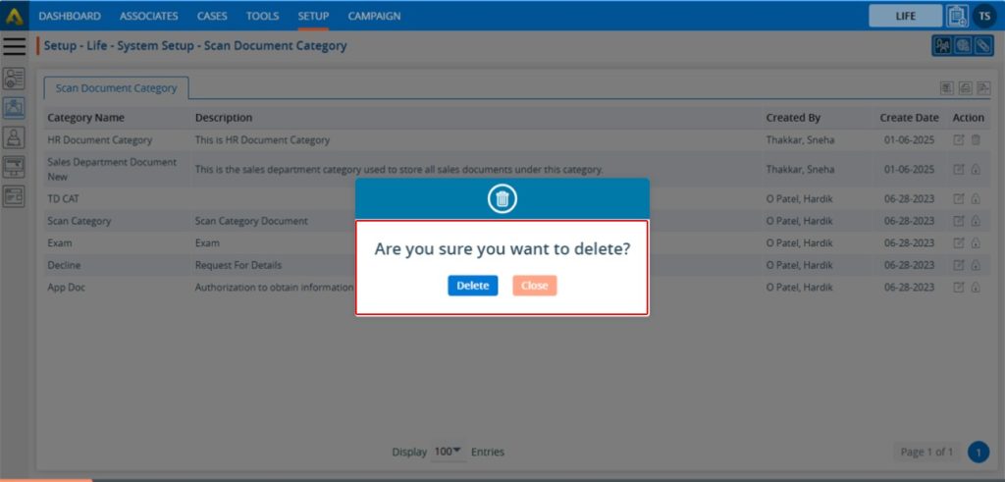Click edit icon in HR Document Category row
This screenshot has height=482, width=1005.
click(x=959, y=140)
